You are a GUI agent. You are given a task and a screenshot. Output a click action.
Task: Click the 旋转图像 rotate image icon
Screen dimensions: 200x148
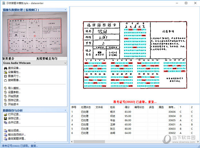(5, 80)
